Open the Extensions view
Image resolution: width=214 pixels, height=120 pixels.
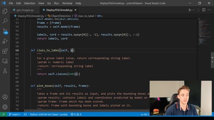[5, 51]
